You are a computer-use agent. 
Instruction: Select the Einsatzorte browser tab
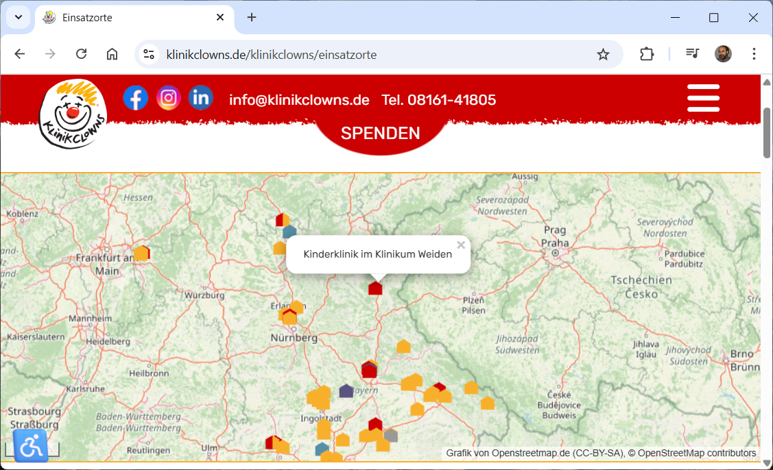pyautogui.click(x=130, y=17)
